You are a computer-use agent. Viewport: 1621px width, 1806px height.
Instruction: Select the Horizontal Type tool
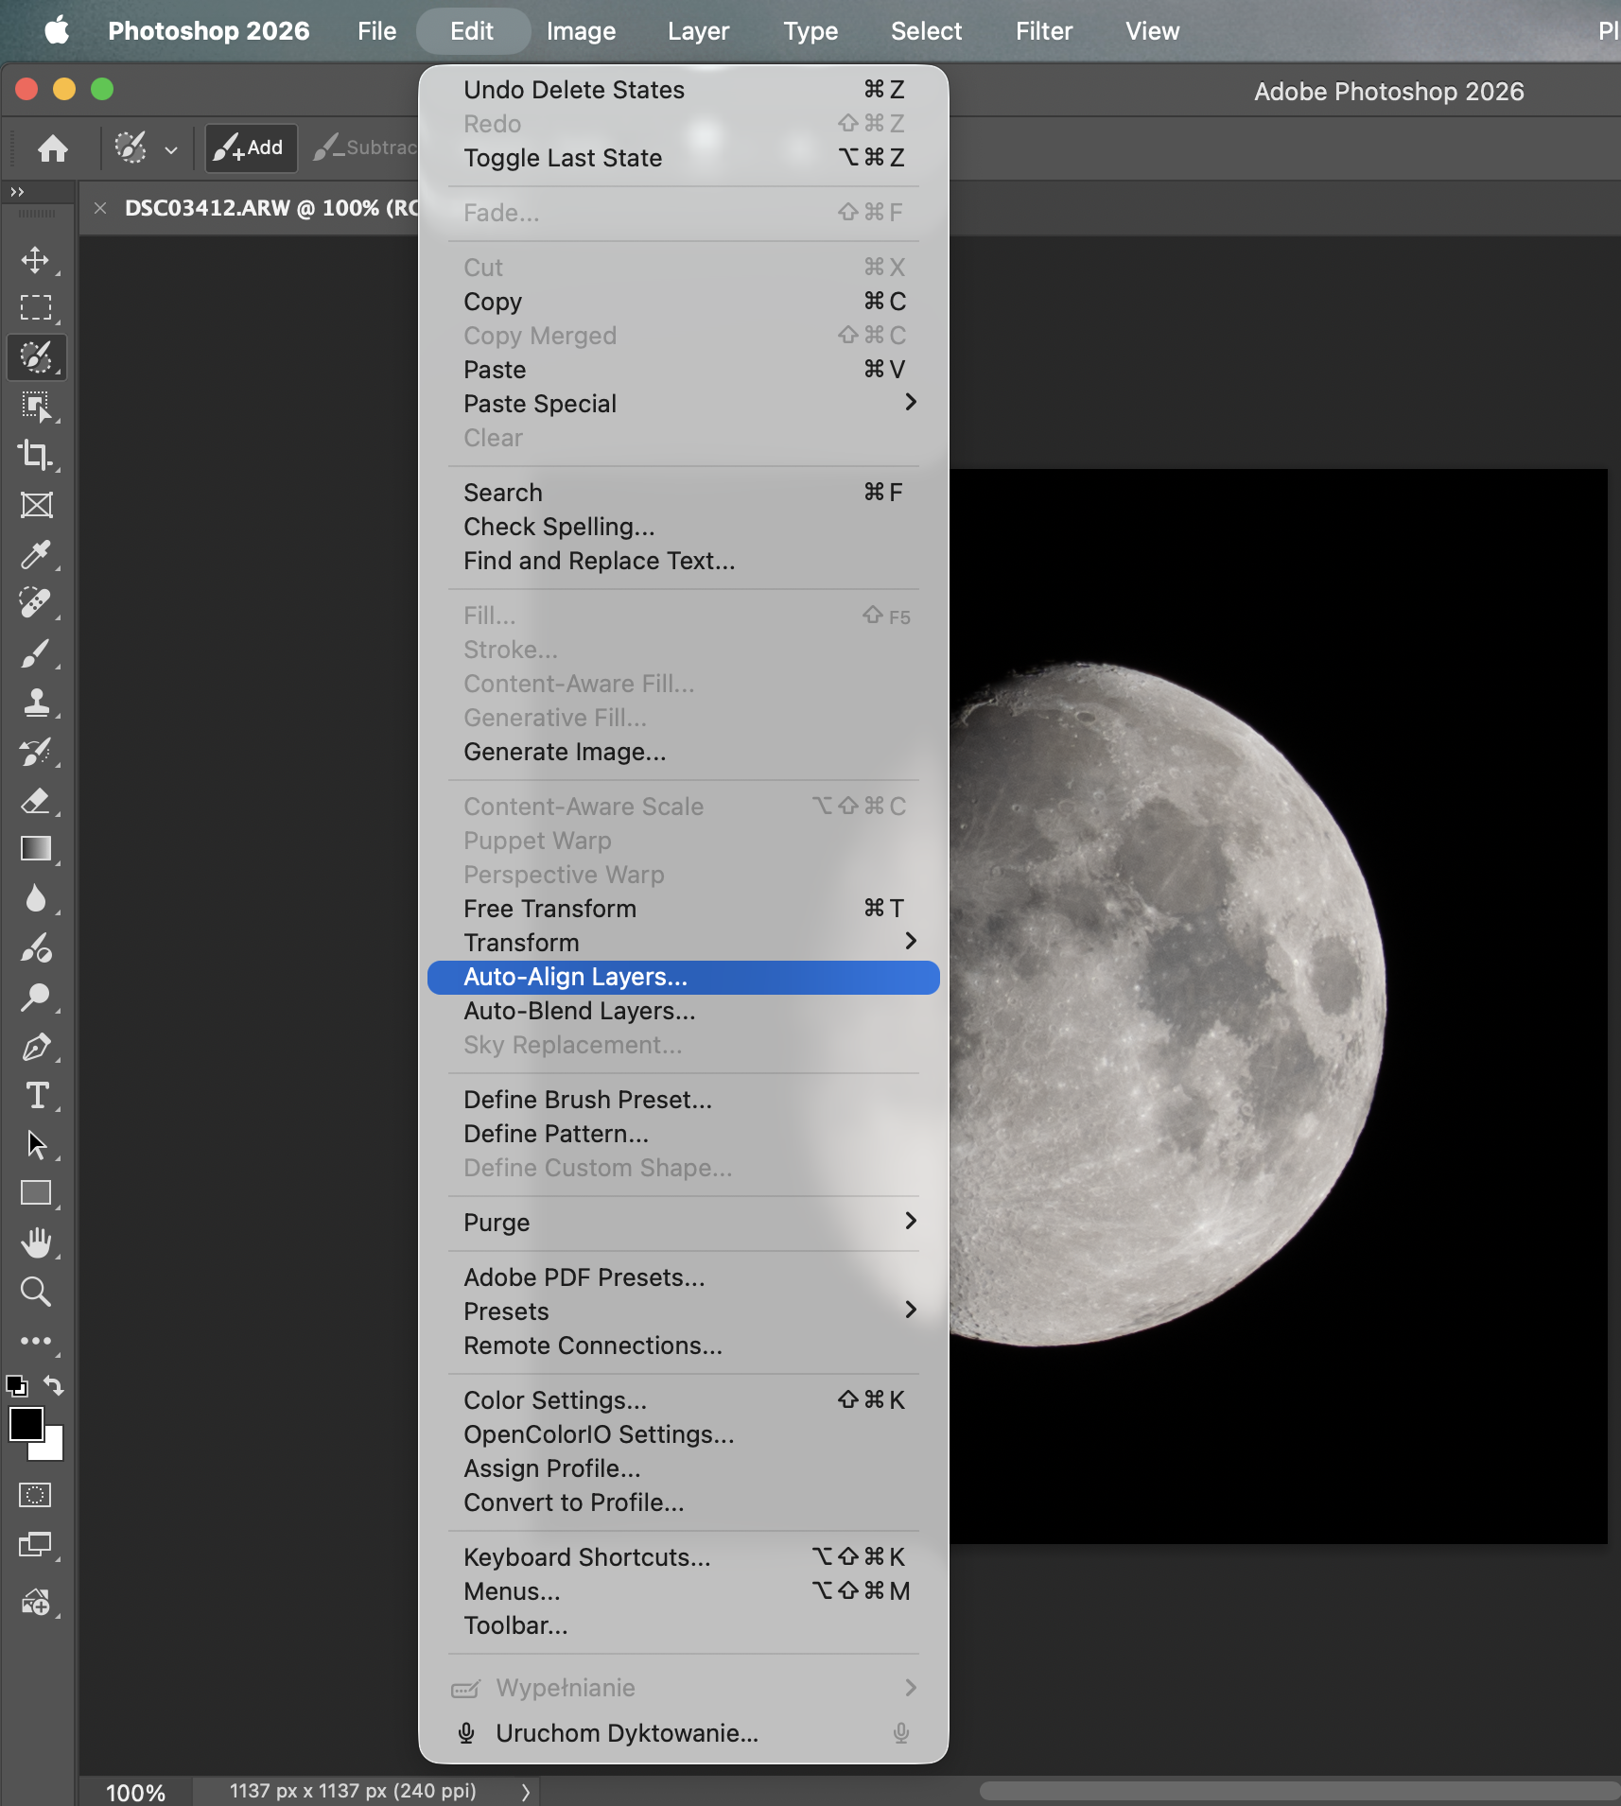pyautogui.click(x=36, y=1095)
